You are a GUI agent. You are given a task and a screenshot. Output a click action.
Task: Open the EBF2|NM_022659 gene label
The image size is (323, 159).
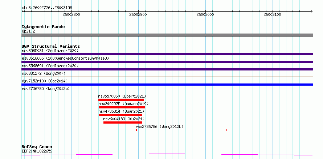[37, 151]
